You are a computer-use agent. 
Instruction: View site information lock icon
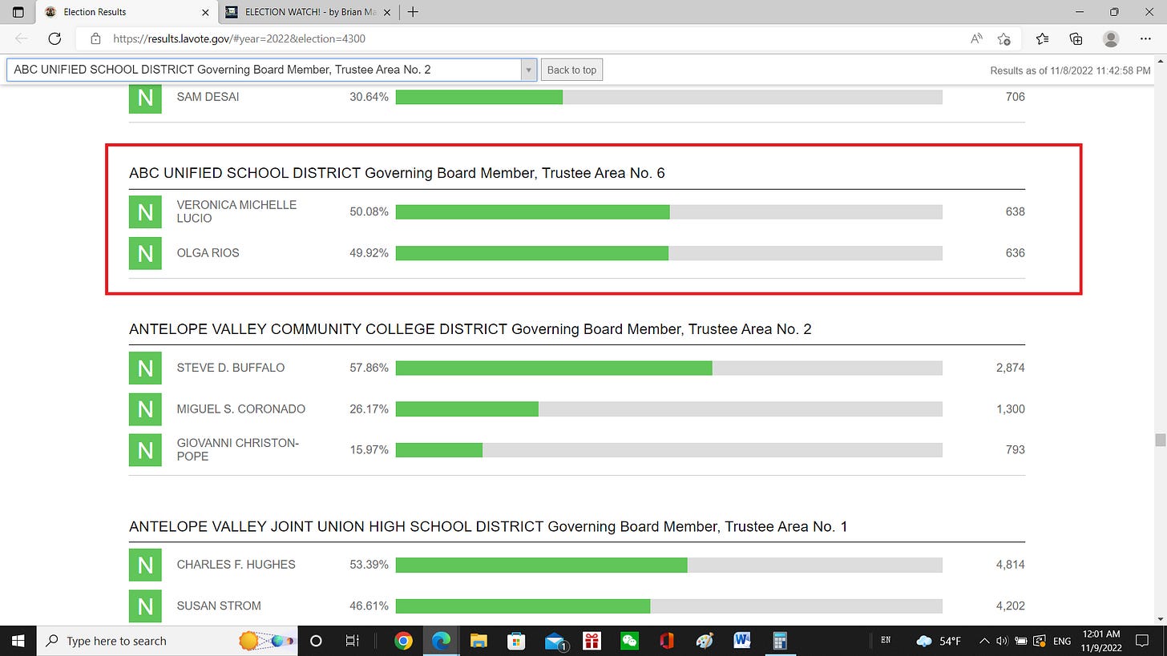pos(95,38)
